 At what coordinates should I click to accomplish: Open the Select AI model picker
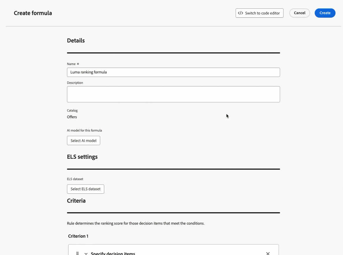(x=83, y=141)
